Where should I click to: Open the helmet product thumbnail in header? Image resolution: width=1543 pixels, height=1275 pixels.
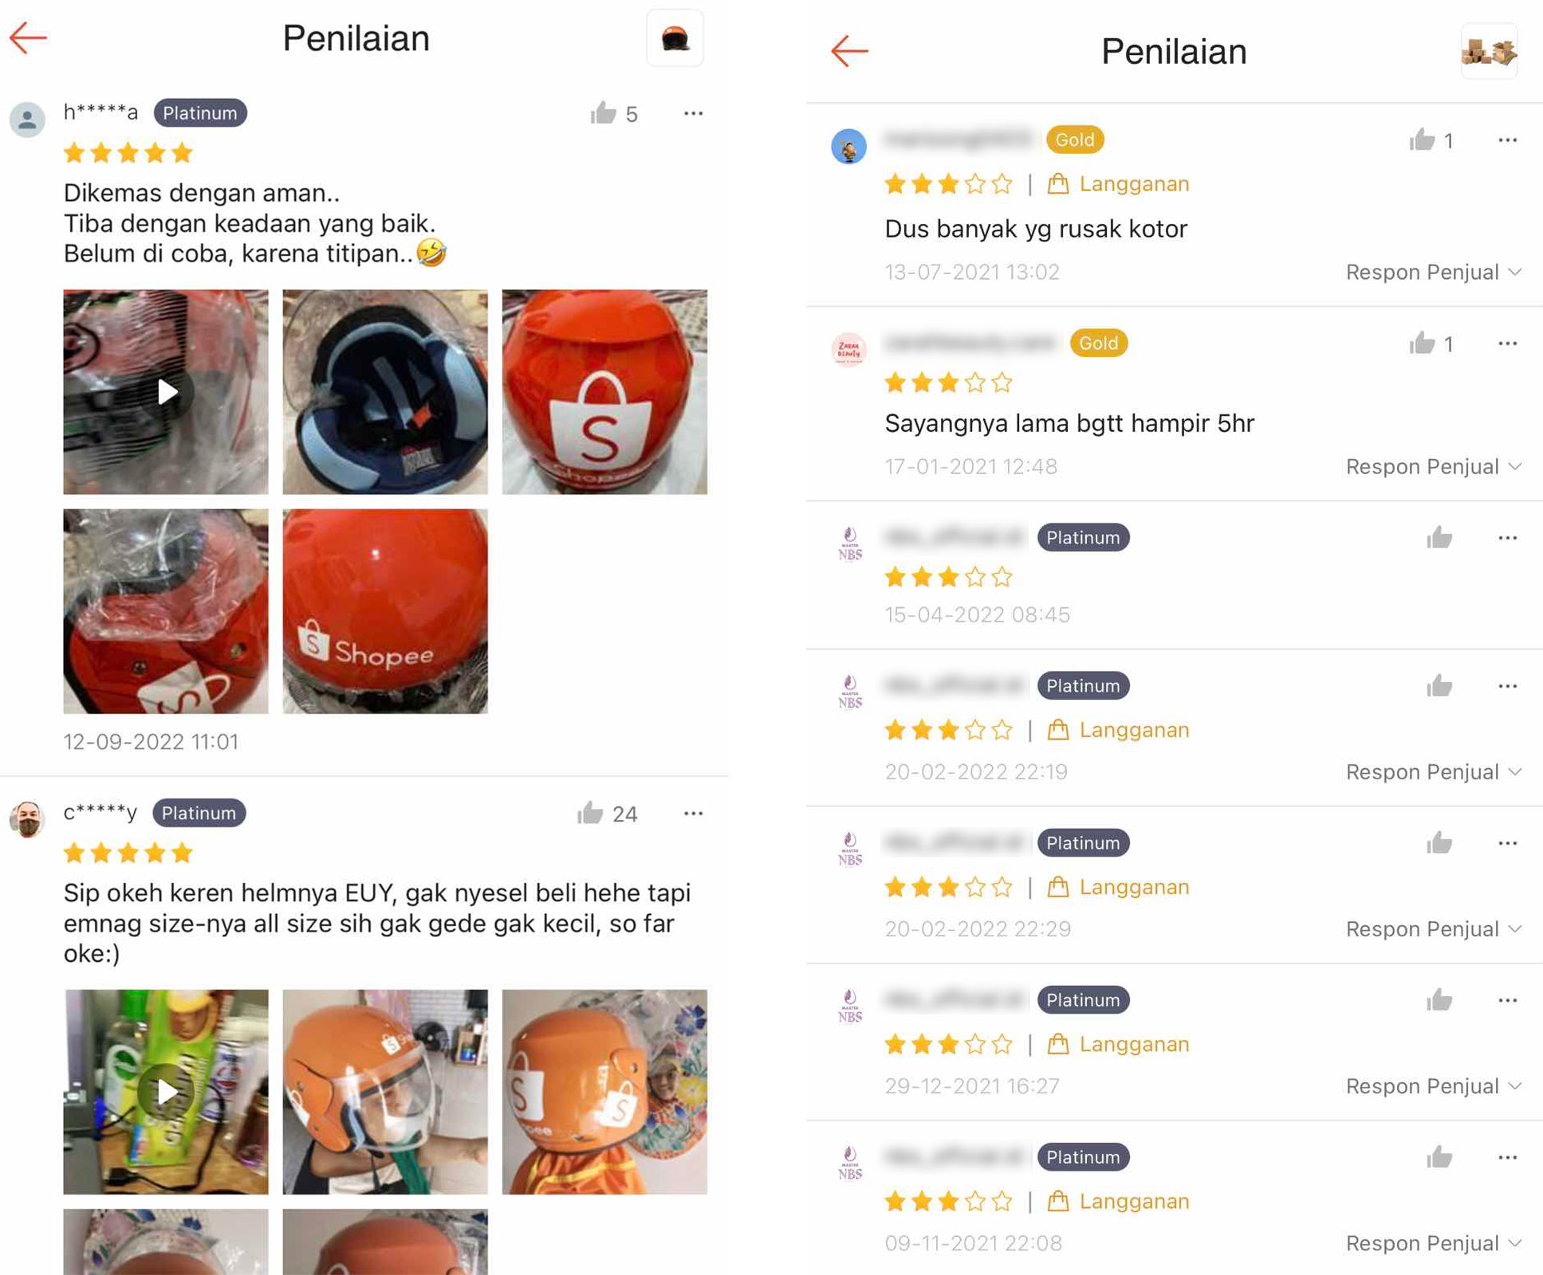tap(675, 38)
